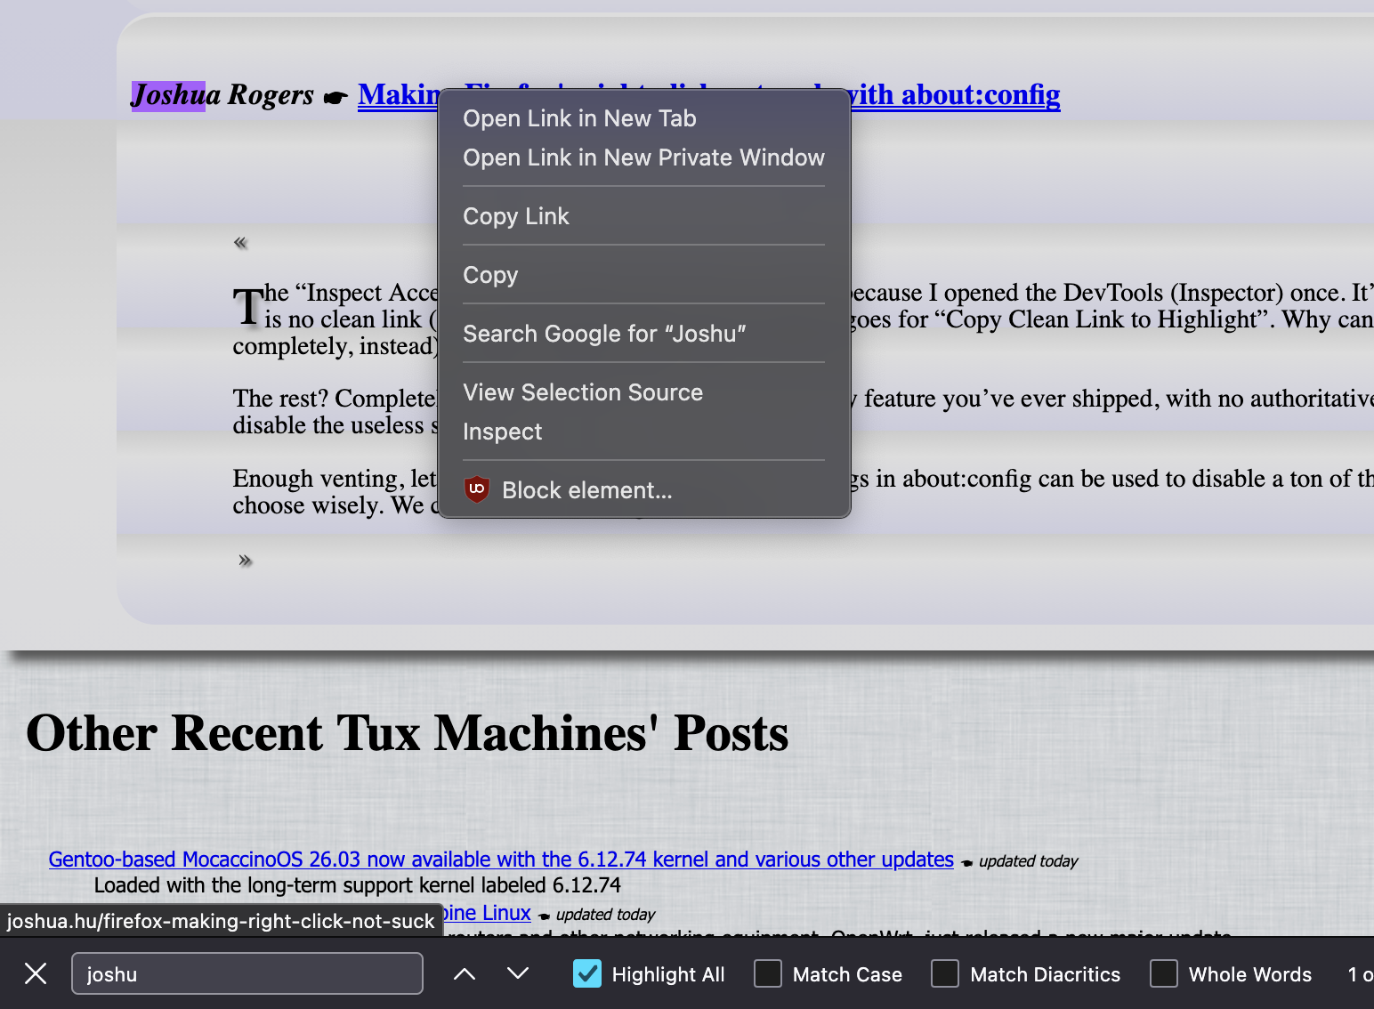1374x1009 pixels.
Task: Click Block element… menu entry
Action: [586, 490]
